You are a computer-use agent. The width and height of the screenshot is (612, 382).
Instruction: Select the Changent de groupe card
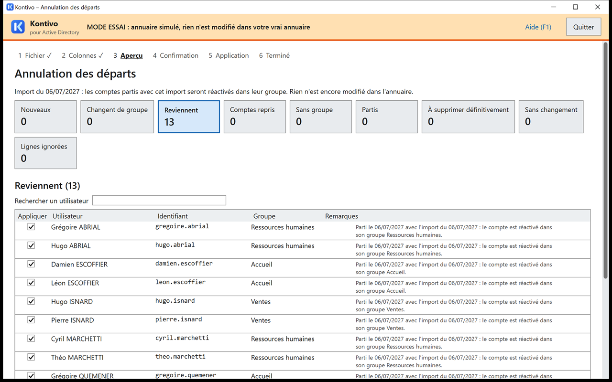[117, 117]
